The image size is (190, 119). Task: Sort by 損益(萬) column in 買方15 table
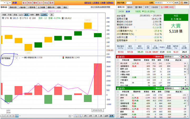pyautogui.click(x=179, y=60)
